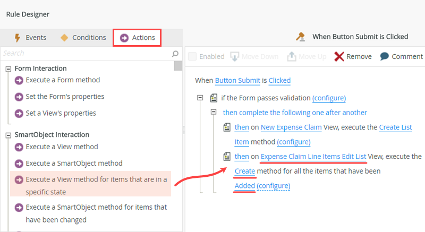Open the 'Expense Claim Line Items Edit List' link

(313, 157)
